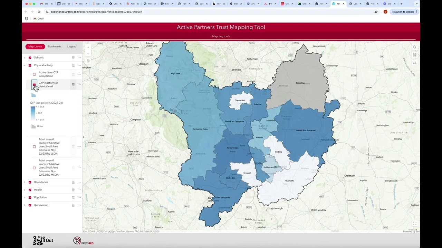The width and height of the screenshot is (442, 248).
Task: Collapse the Physical activity layer group
Action: [x=25, y=65]
